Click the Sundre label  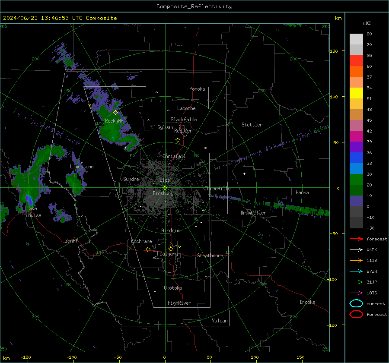(131, 179)
